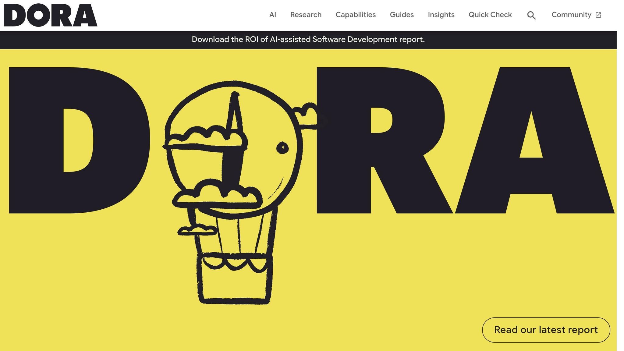Open the search magnifier icon
The height and width of the screenshot is (351, 624).
tap(531, 15)
